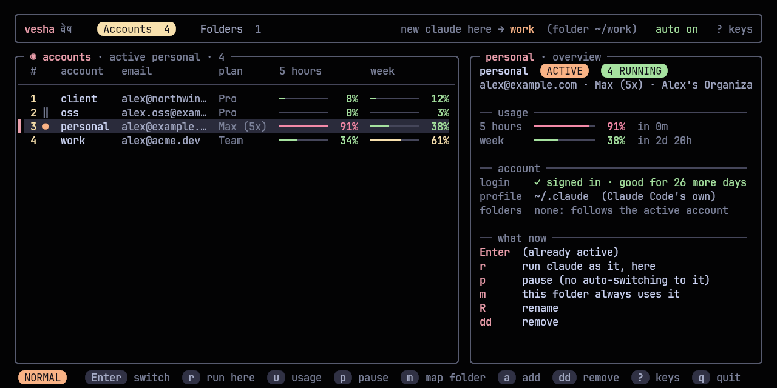Click 'Enter (already active)' action

point(549,252)
